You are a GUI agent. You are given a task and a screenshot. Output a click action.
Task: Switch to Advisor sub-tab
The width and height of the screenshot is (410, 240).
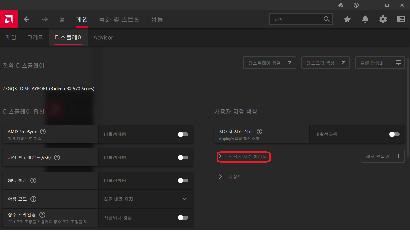click(103, 37)
